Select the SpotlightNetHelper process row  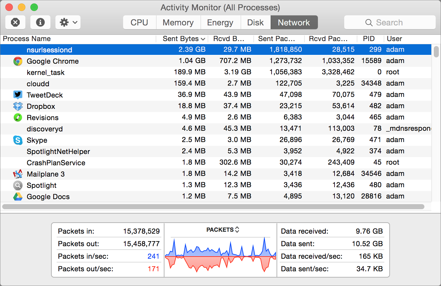coord(216,151)
